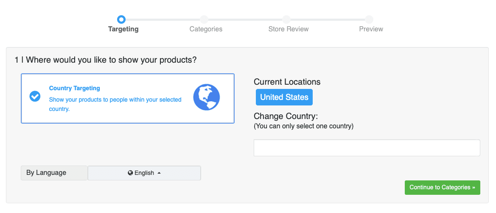Select the Country Targeting option title
Image resolution: width=496 pixels, height=213 pixels.
[x=75, y=89]
